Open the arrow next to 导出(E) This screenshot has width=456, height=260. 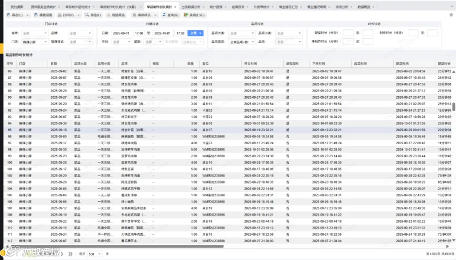(x=28, y=15)
